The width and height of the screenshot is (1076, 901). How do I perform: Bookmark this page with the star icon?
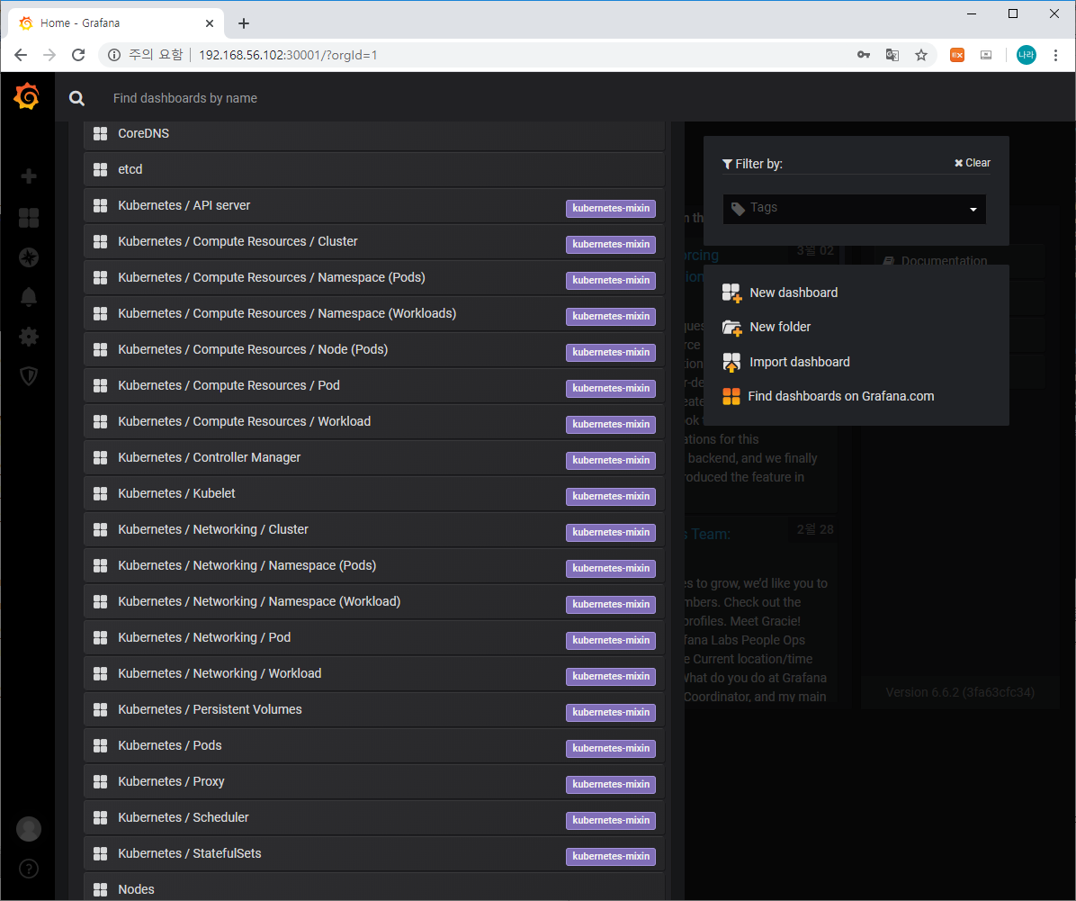tap(921, 55)
